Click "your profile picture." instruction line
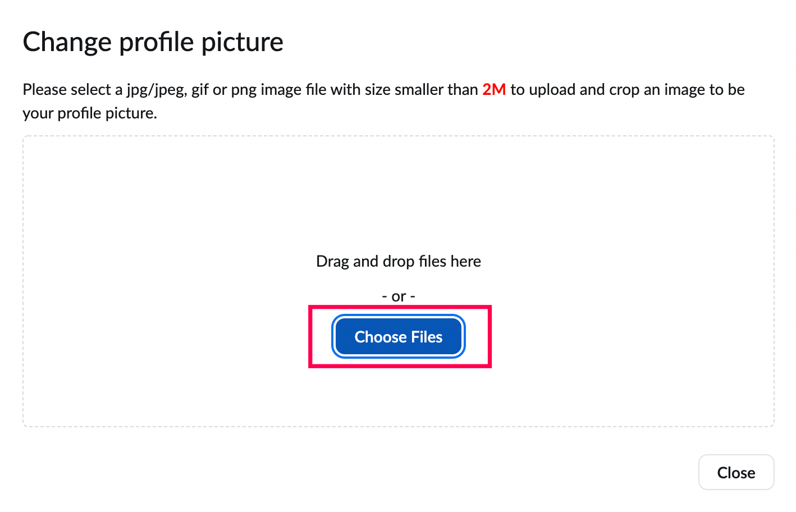This screenshot has width=796, height=512. (90, 113)
